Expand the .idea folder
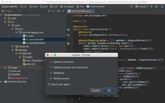165x103 pixels. (5, 18)
